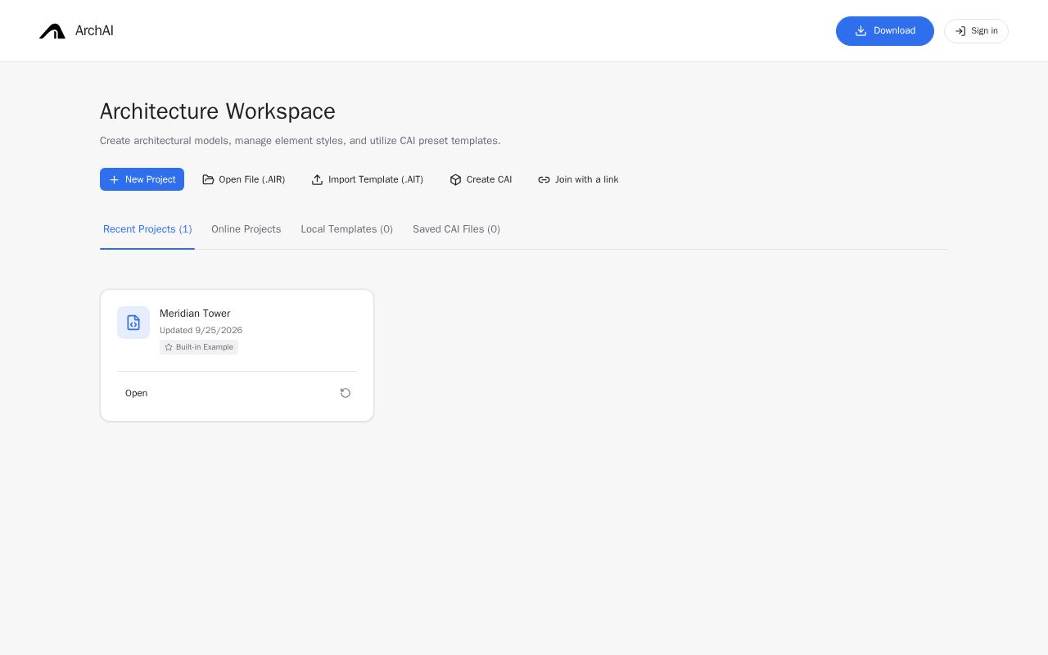This screenshot has width=1048, height=655.
Task: Switch to the Recent Projects tab
Action: pos(147,229)
